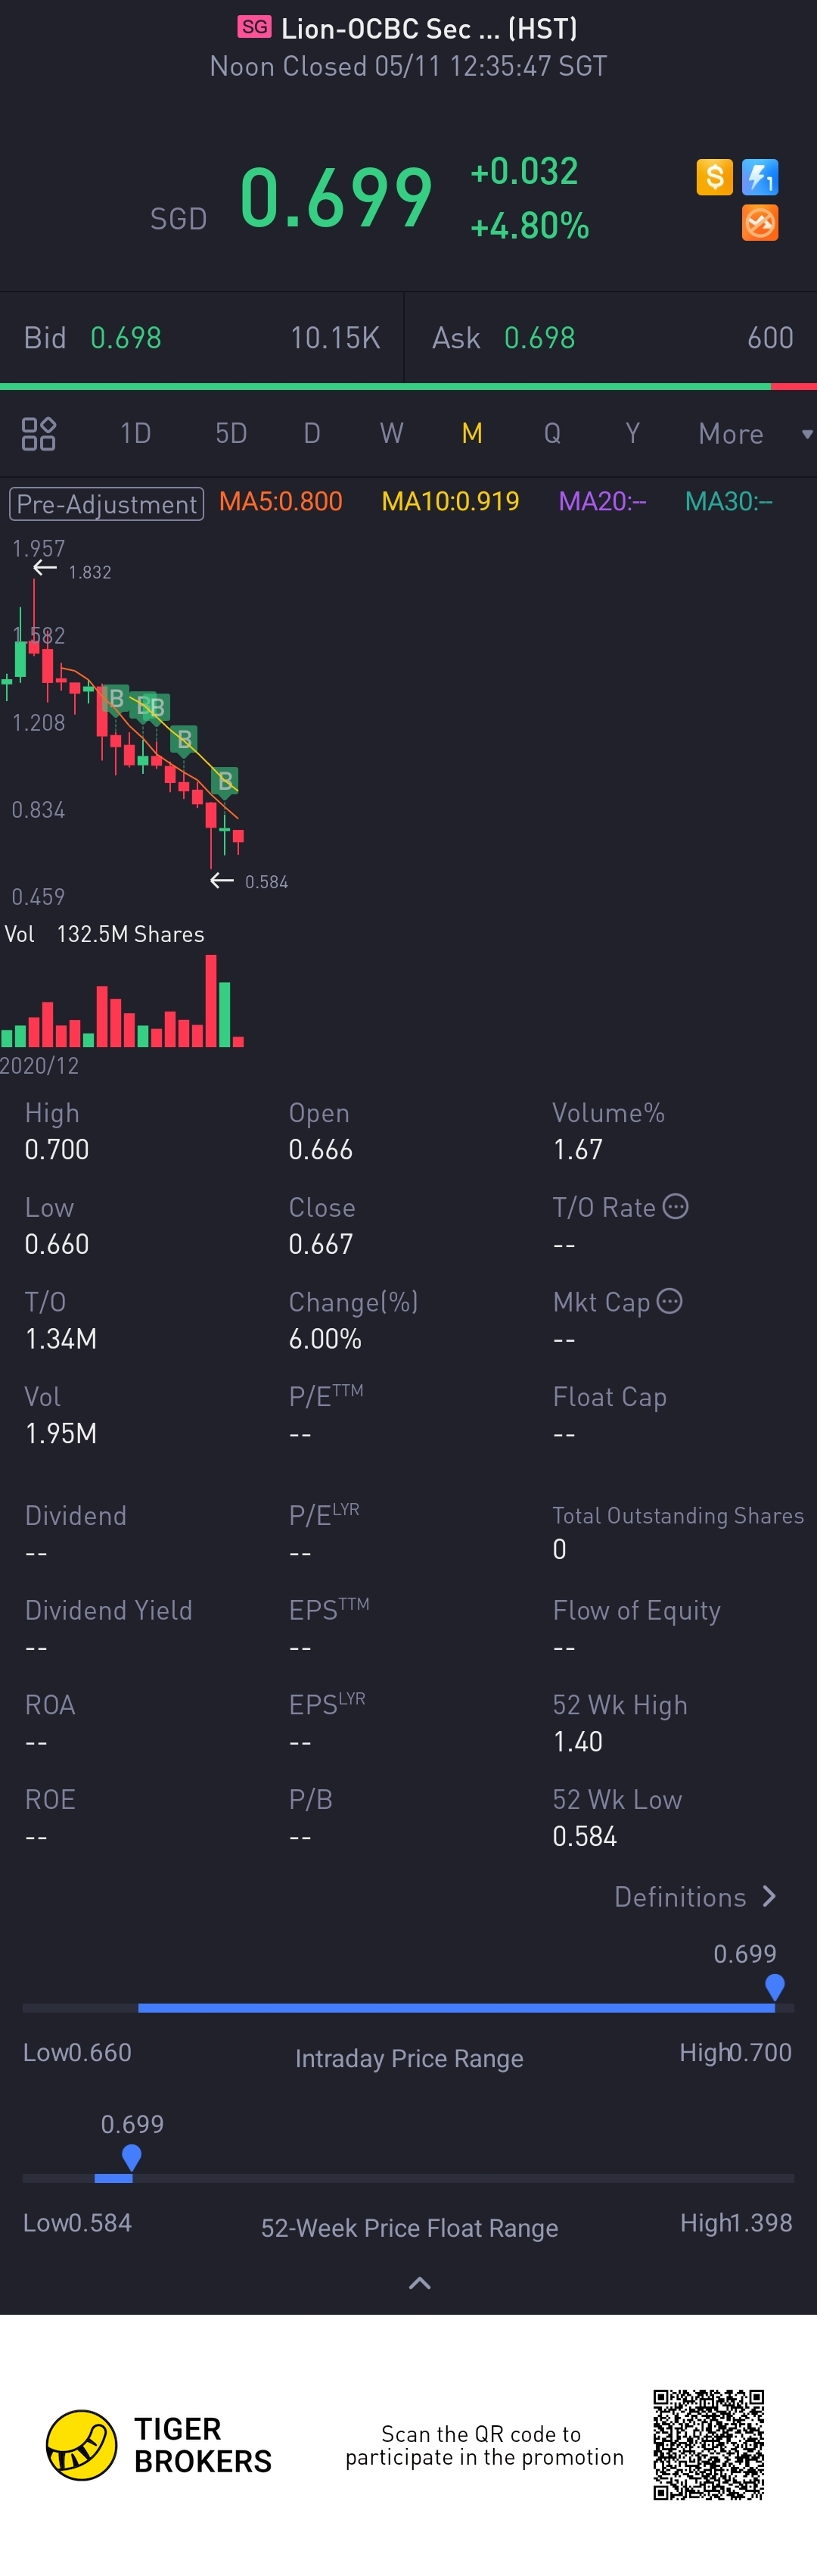Screen dimensions: 817x2576
Task: Tap the Ask price 0.698
Action: [539, 338]
